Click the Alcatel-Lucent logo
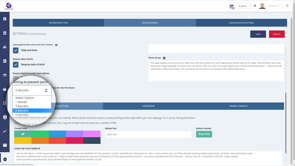Viewport: 295px width, 166px height. pyautogui.click(x=9, y=6)
